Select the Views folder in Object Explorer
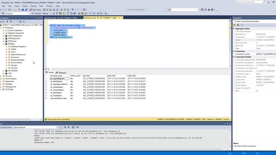This screenshot has height=155, width=276. point(13,52)
